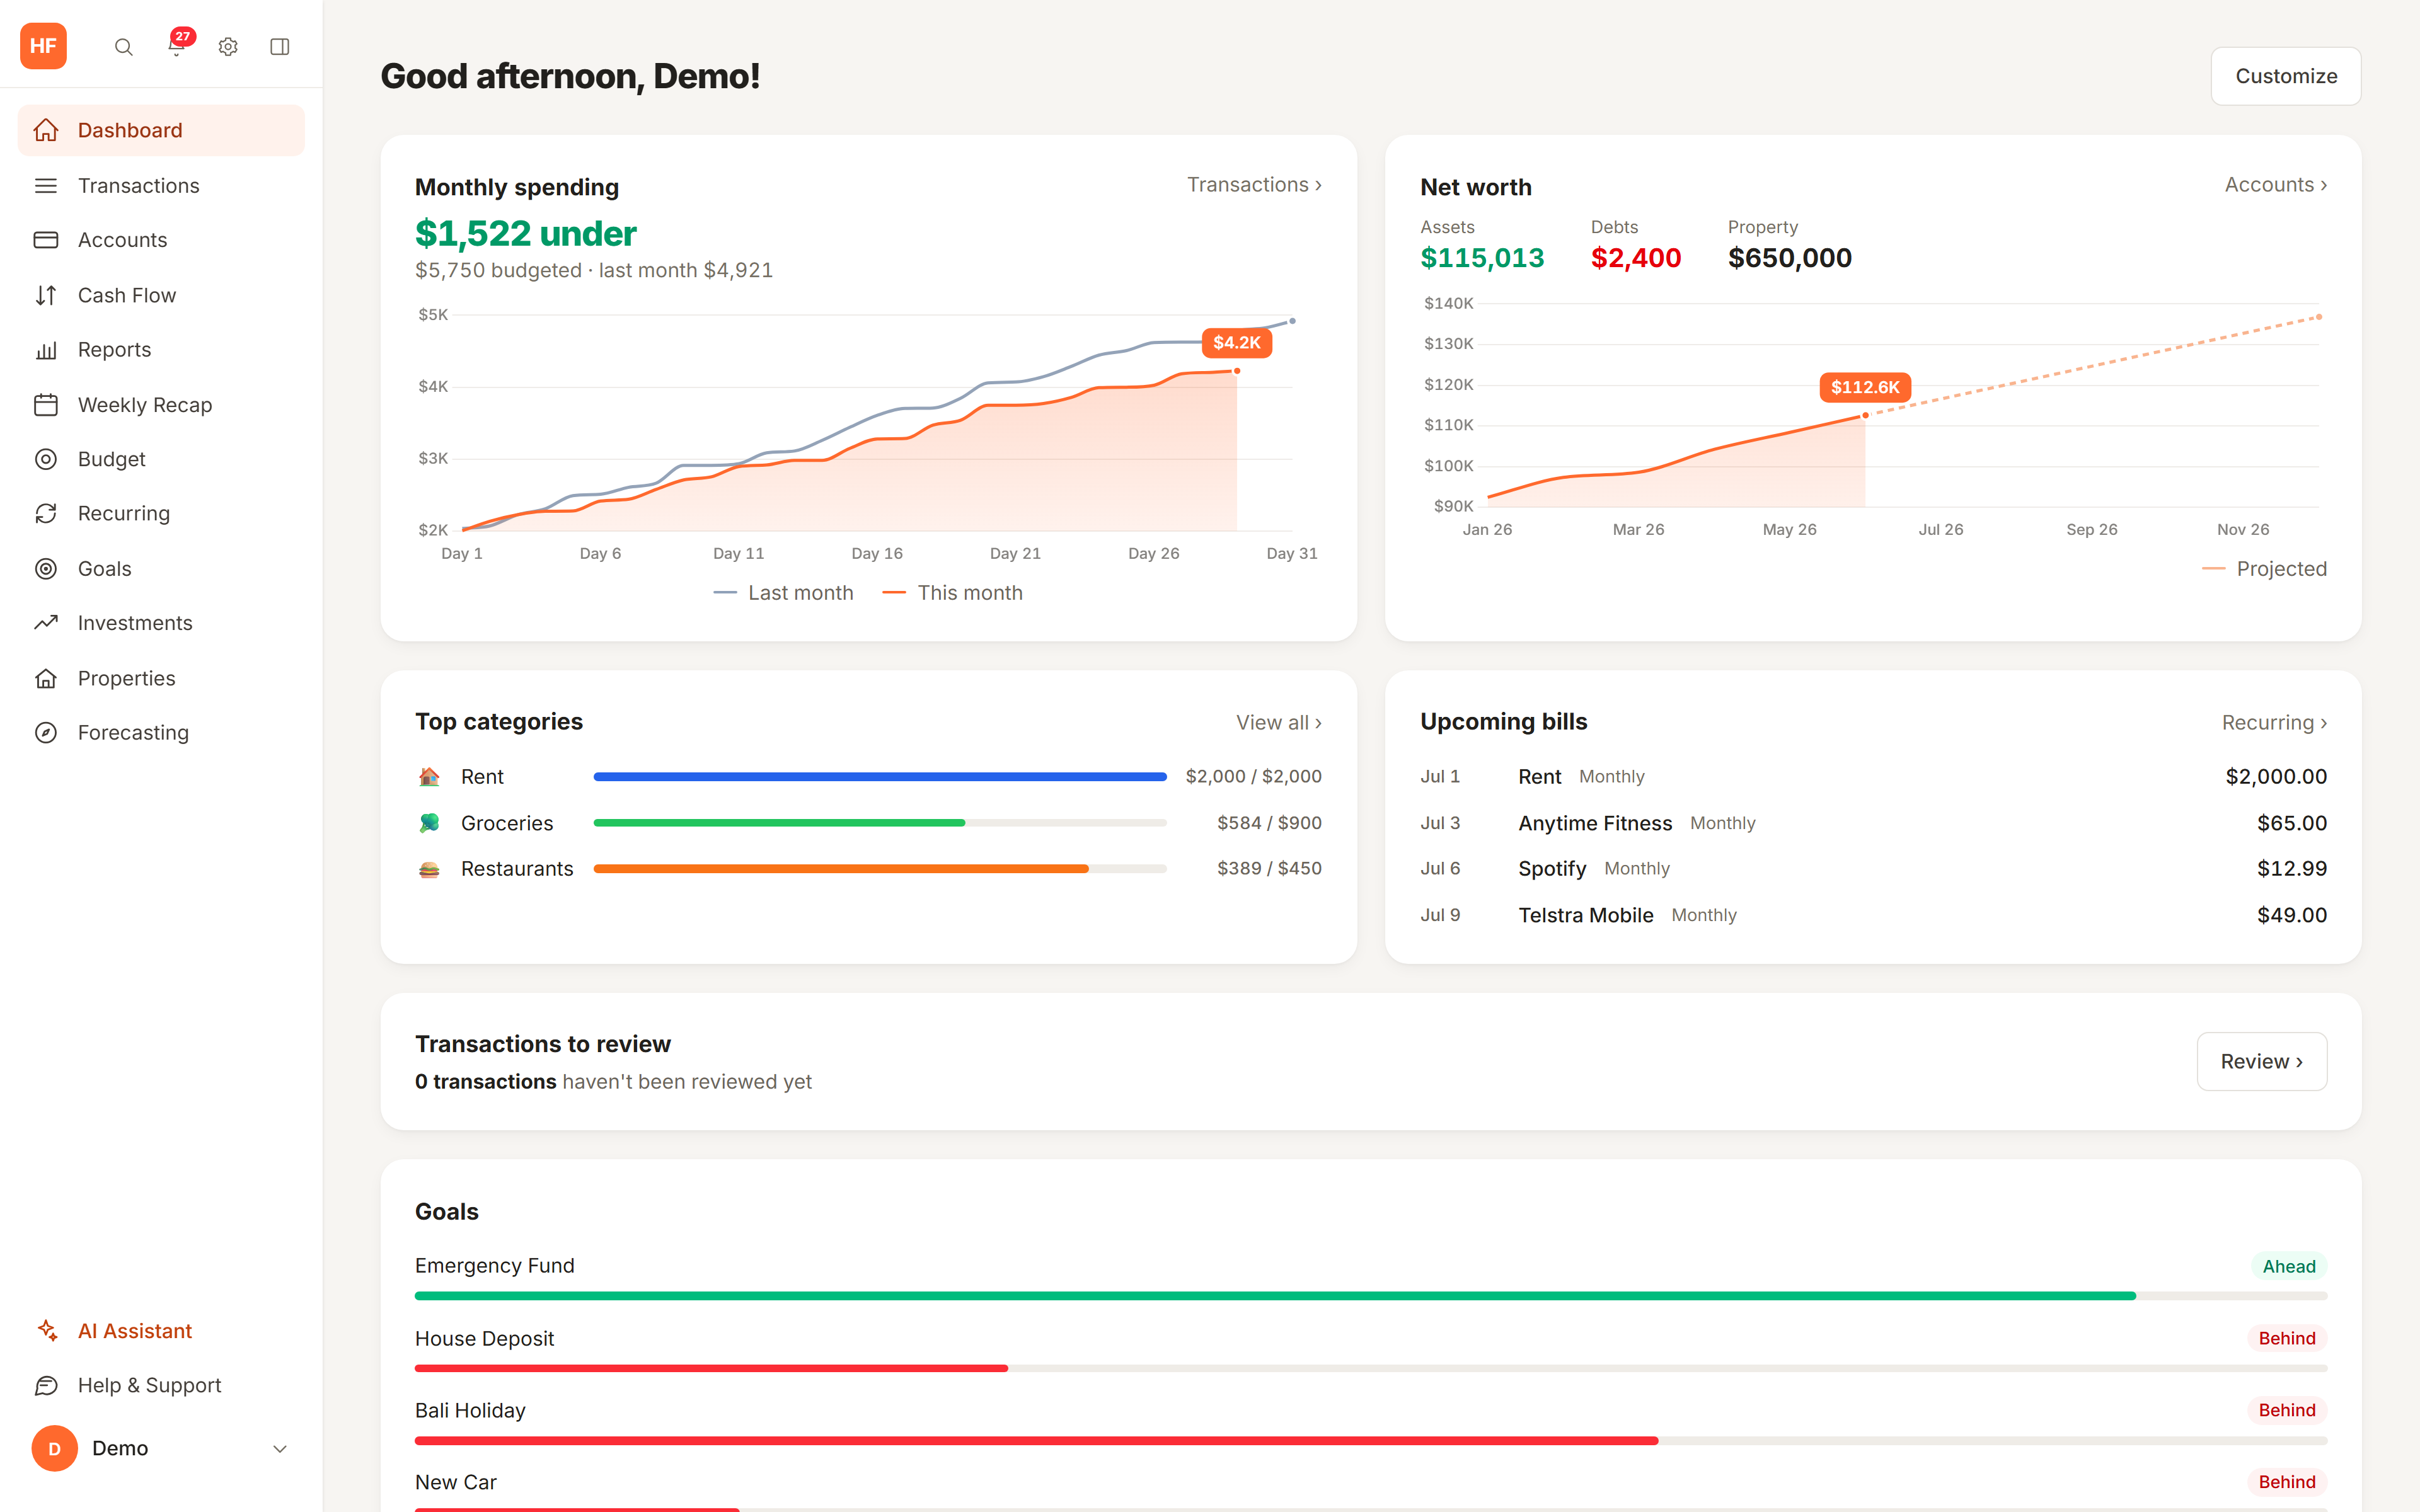Toggle This month legend entry

pyautogui.click(x=953, y=593)
